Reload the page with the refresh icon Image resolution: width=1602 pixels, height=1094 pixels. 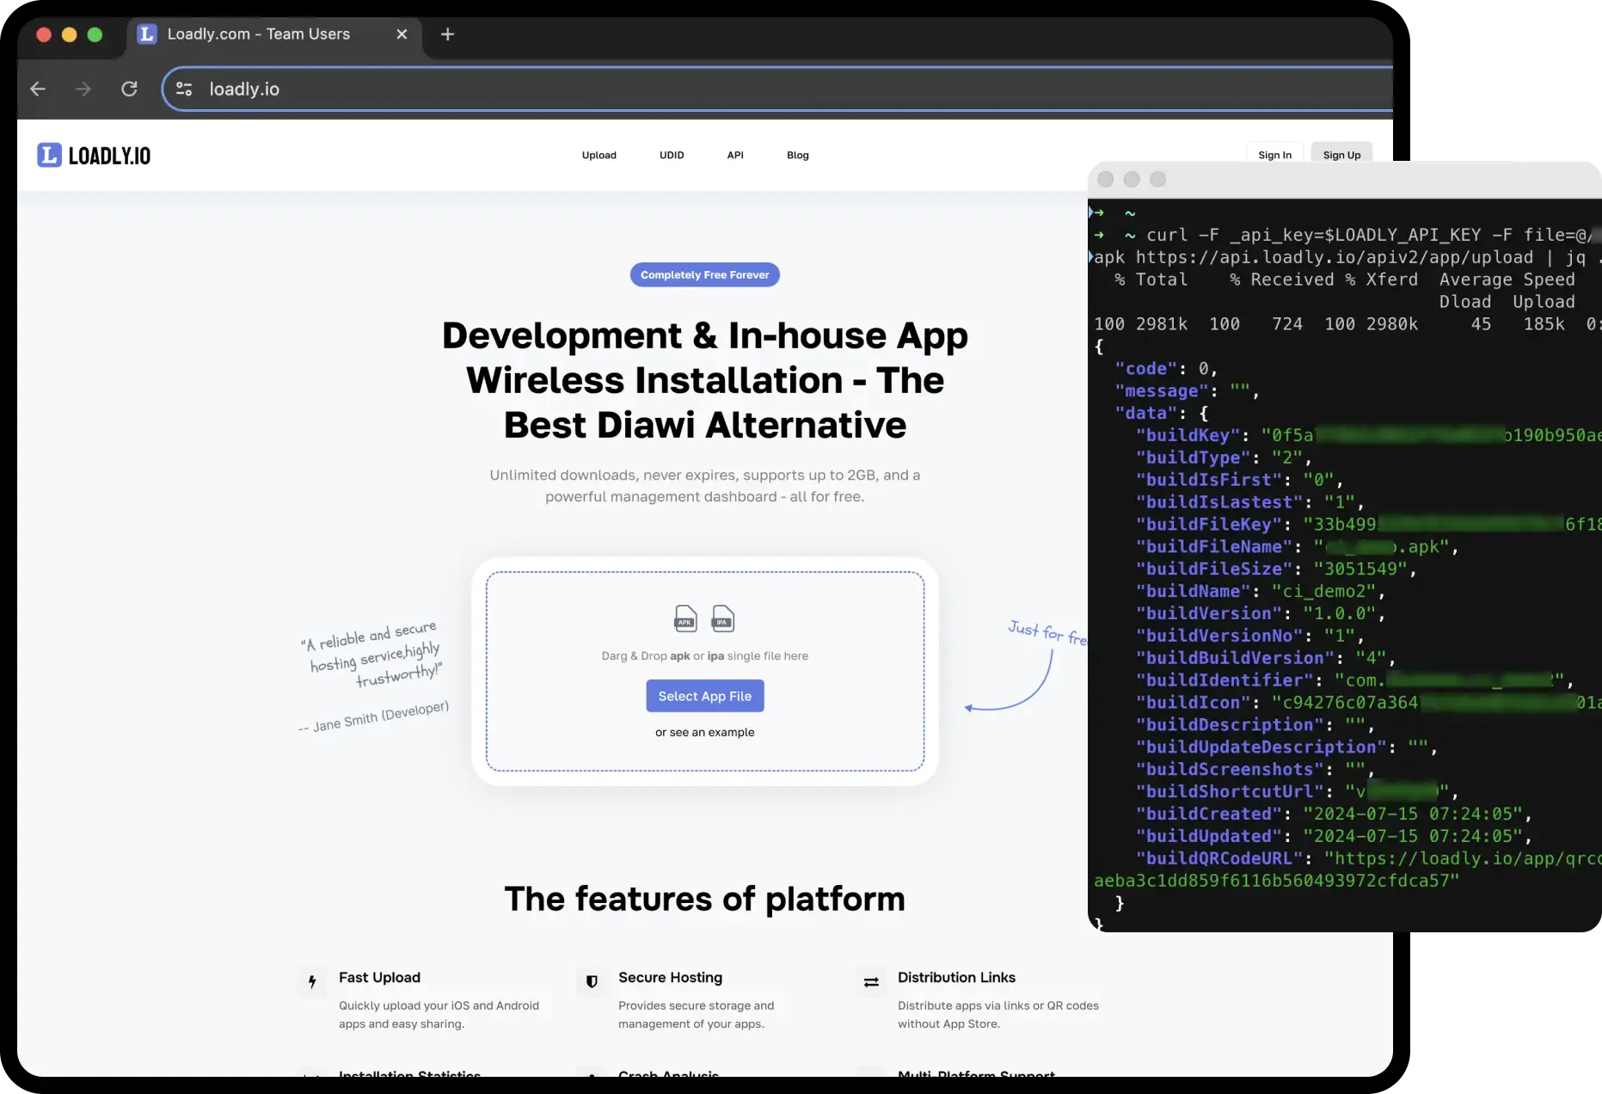[x=129, y=89]
